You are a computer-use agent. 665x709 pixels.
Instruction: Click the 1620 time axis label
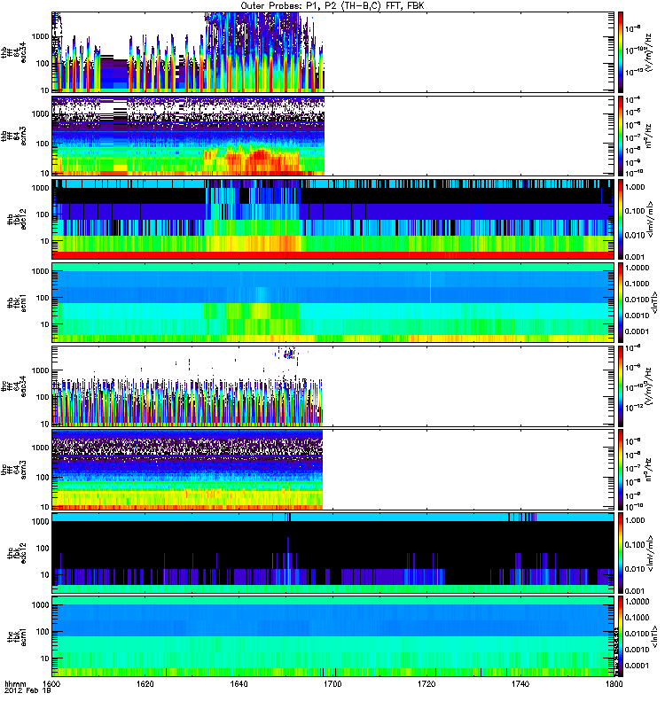(x=145, y=683)
